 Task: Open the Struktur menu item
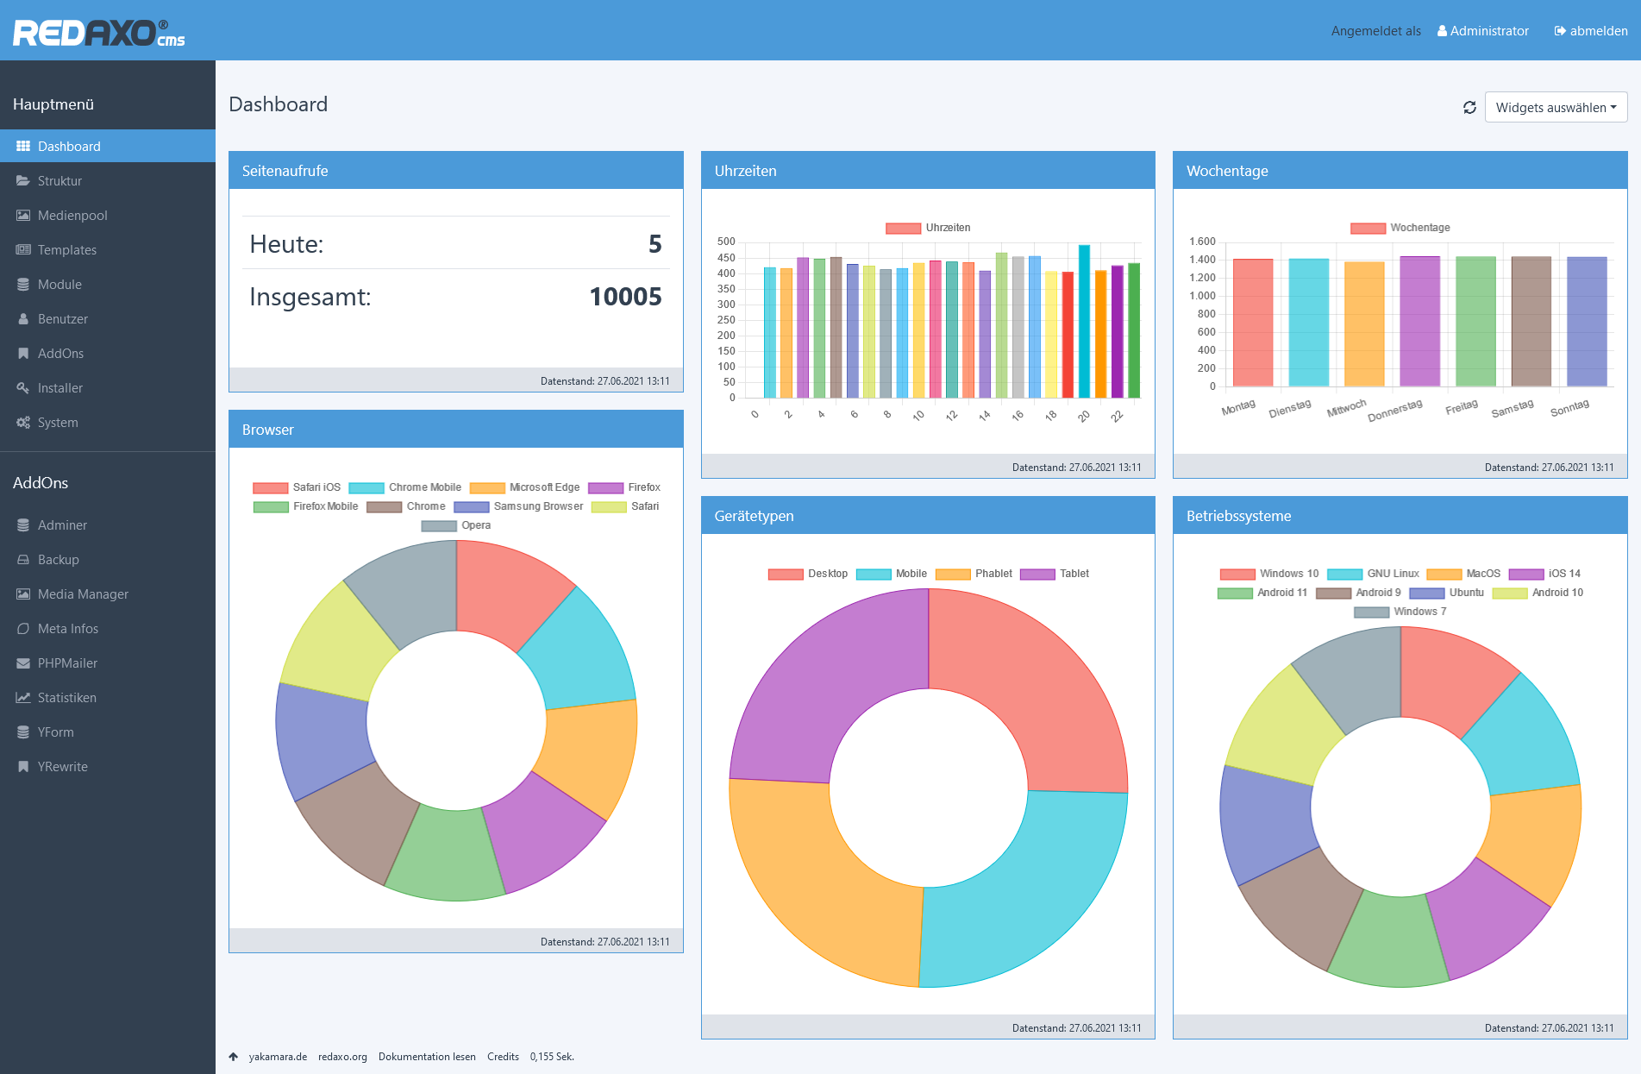tap(108, 181)
